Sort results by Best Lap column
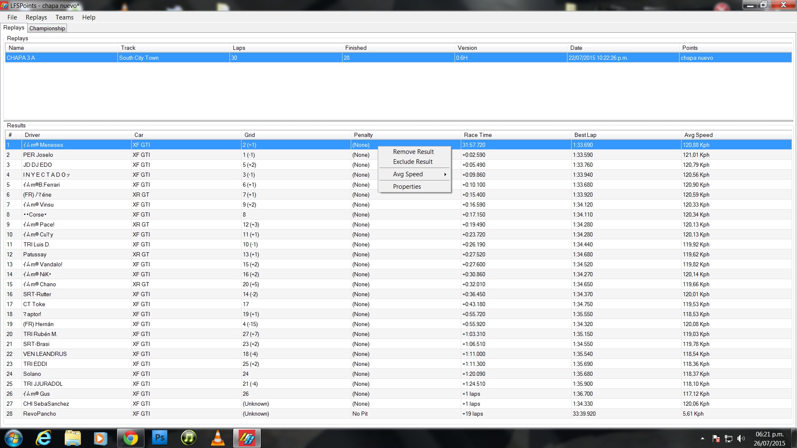 coord(585,135)
